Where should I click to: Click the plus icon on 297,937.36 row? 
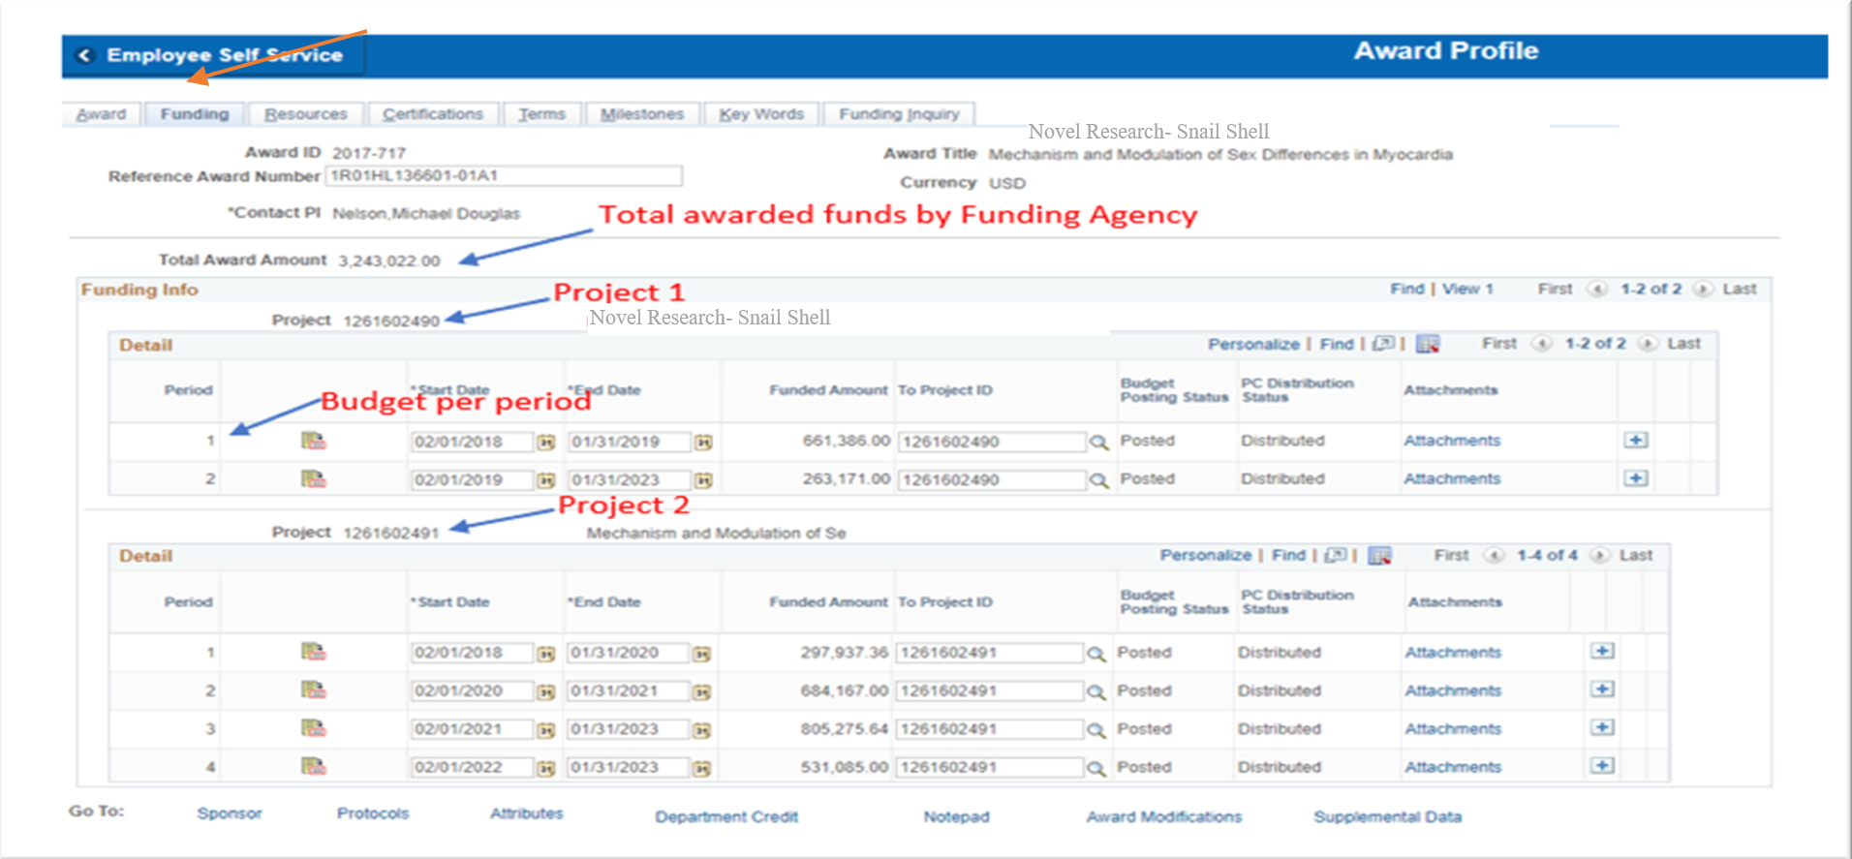coord(1602,652)
